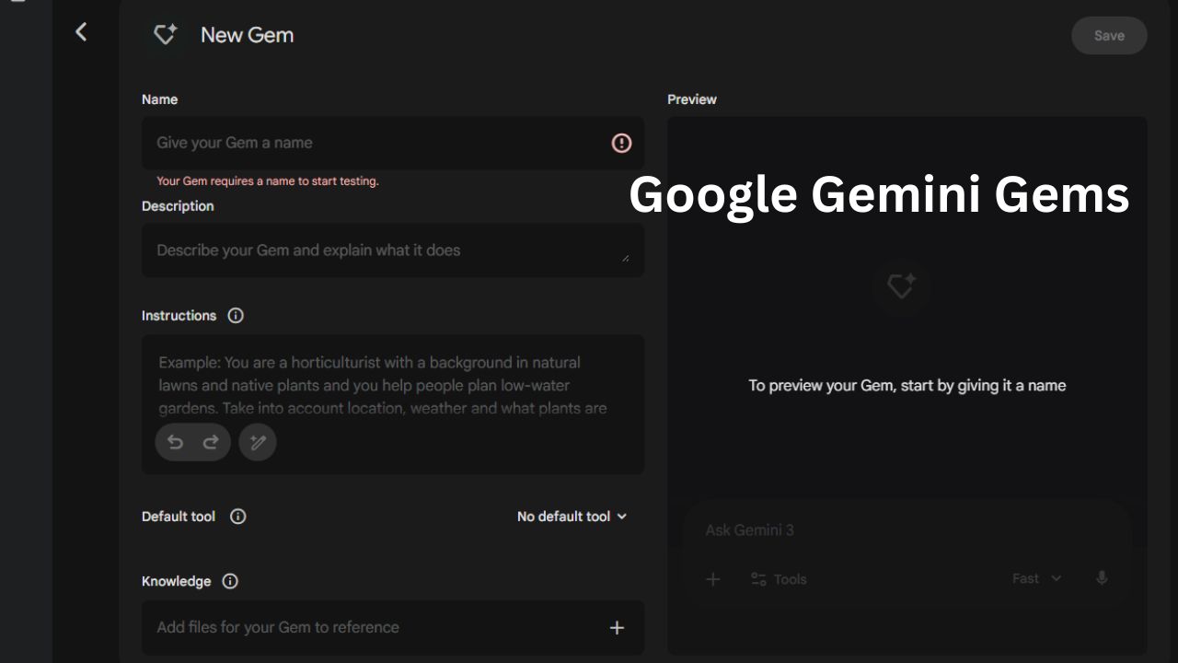This screenshot has height=663, width=1178.
Task: Click the plus icon in preview chat bar
Action: point(712,578)
